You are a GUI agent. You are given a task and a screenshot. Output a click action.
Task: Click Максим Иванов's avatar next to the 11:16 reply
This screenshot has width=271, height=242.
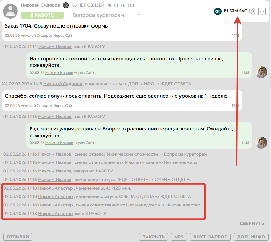[261, 143]
